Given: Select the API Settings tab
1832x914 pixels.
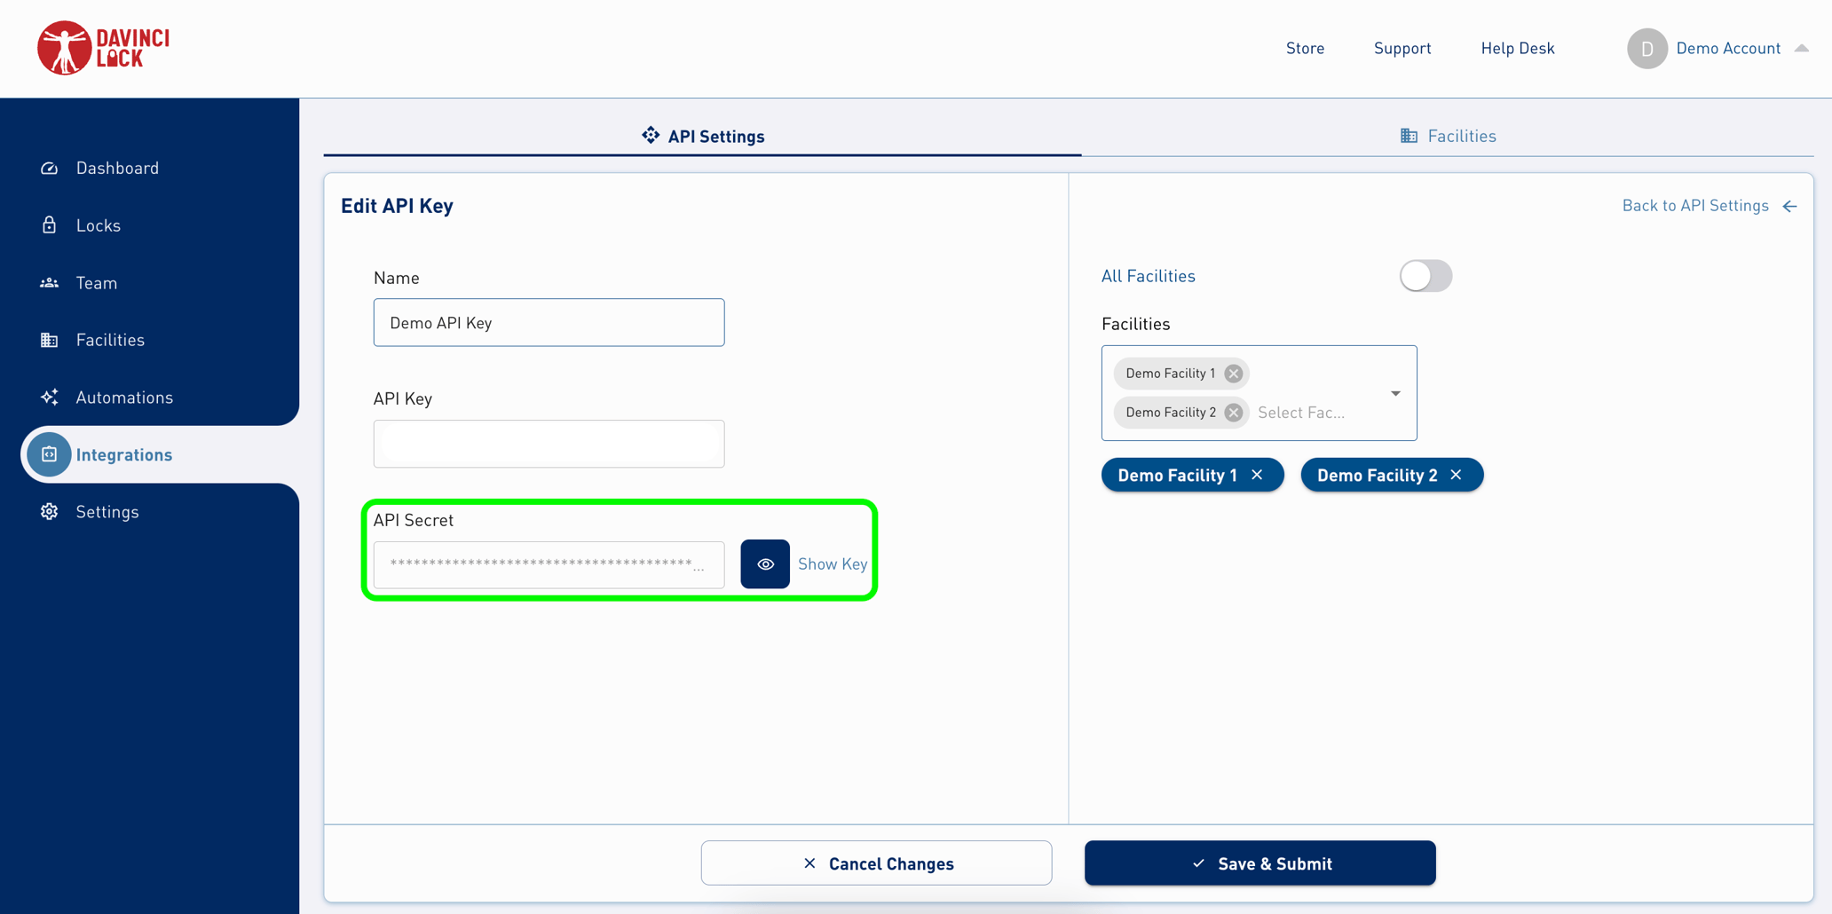Looking at the screenshot, I should click(703, 135).
